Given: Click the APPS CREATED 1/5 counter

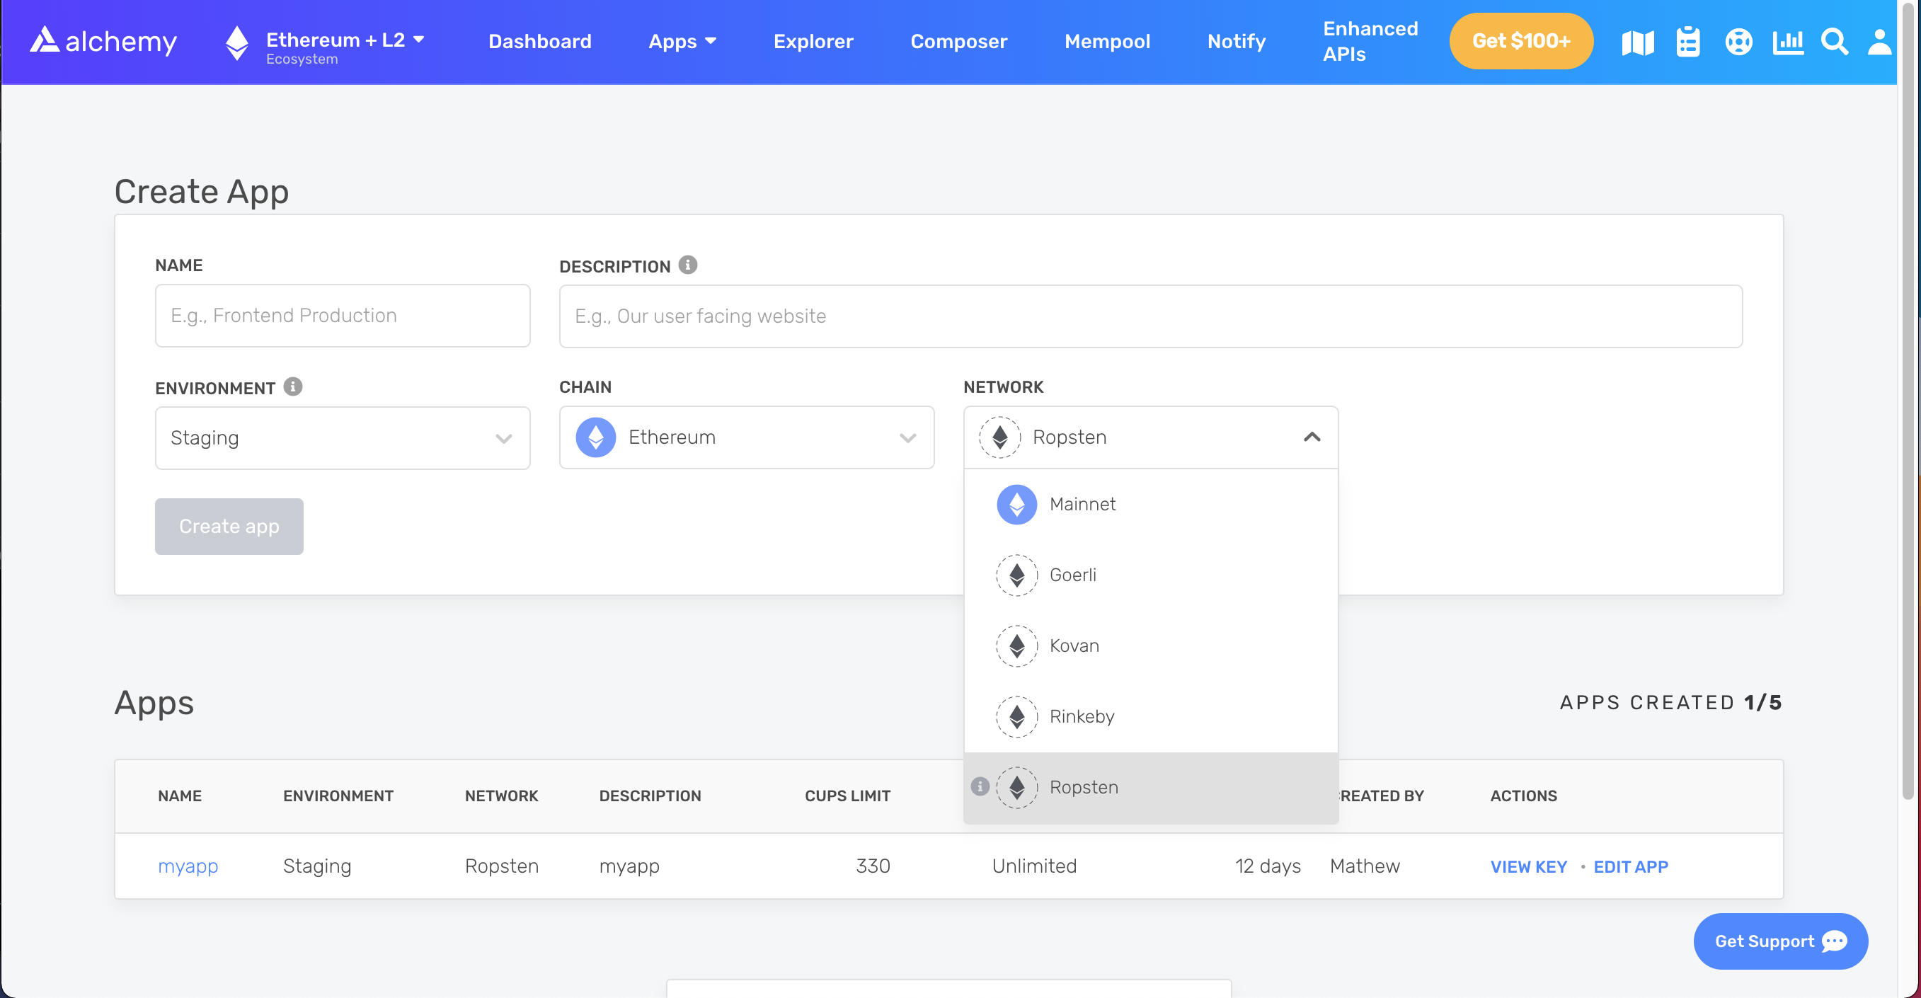Looking at the screenshot, I should [1670, 702].
